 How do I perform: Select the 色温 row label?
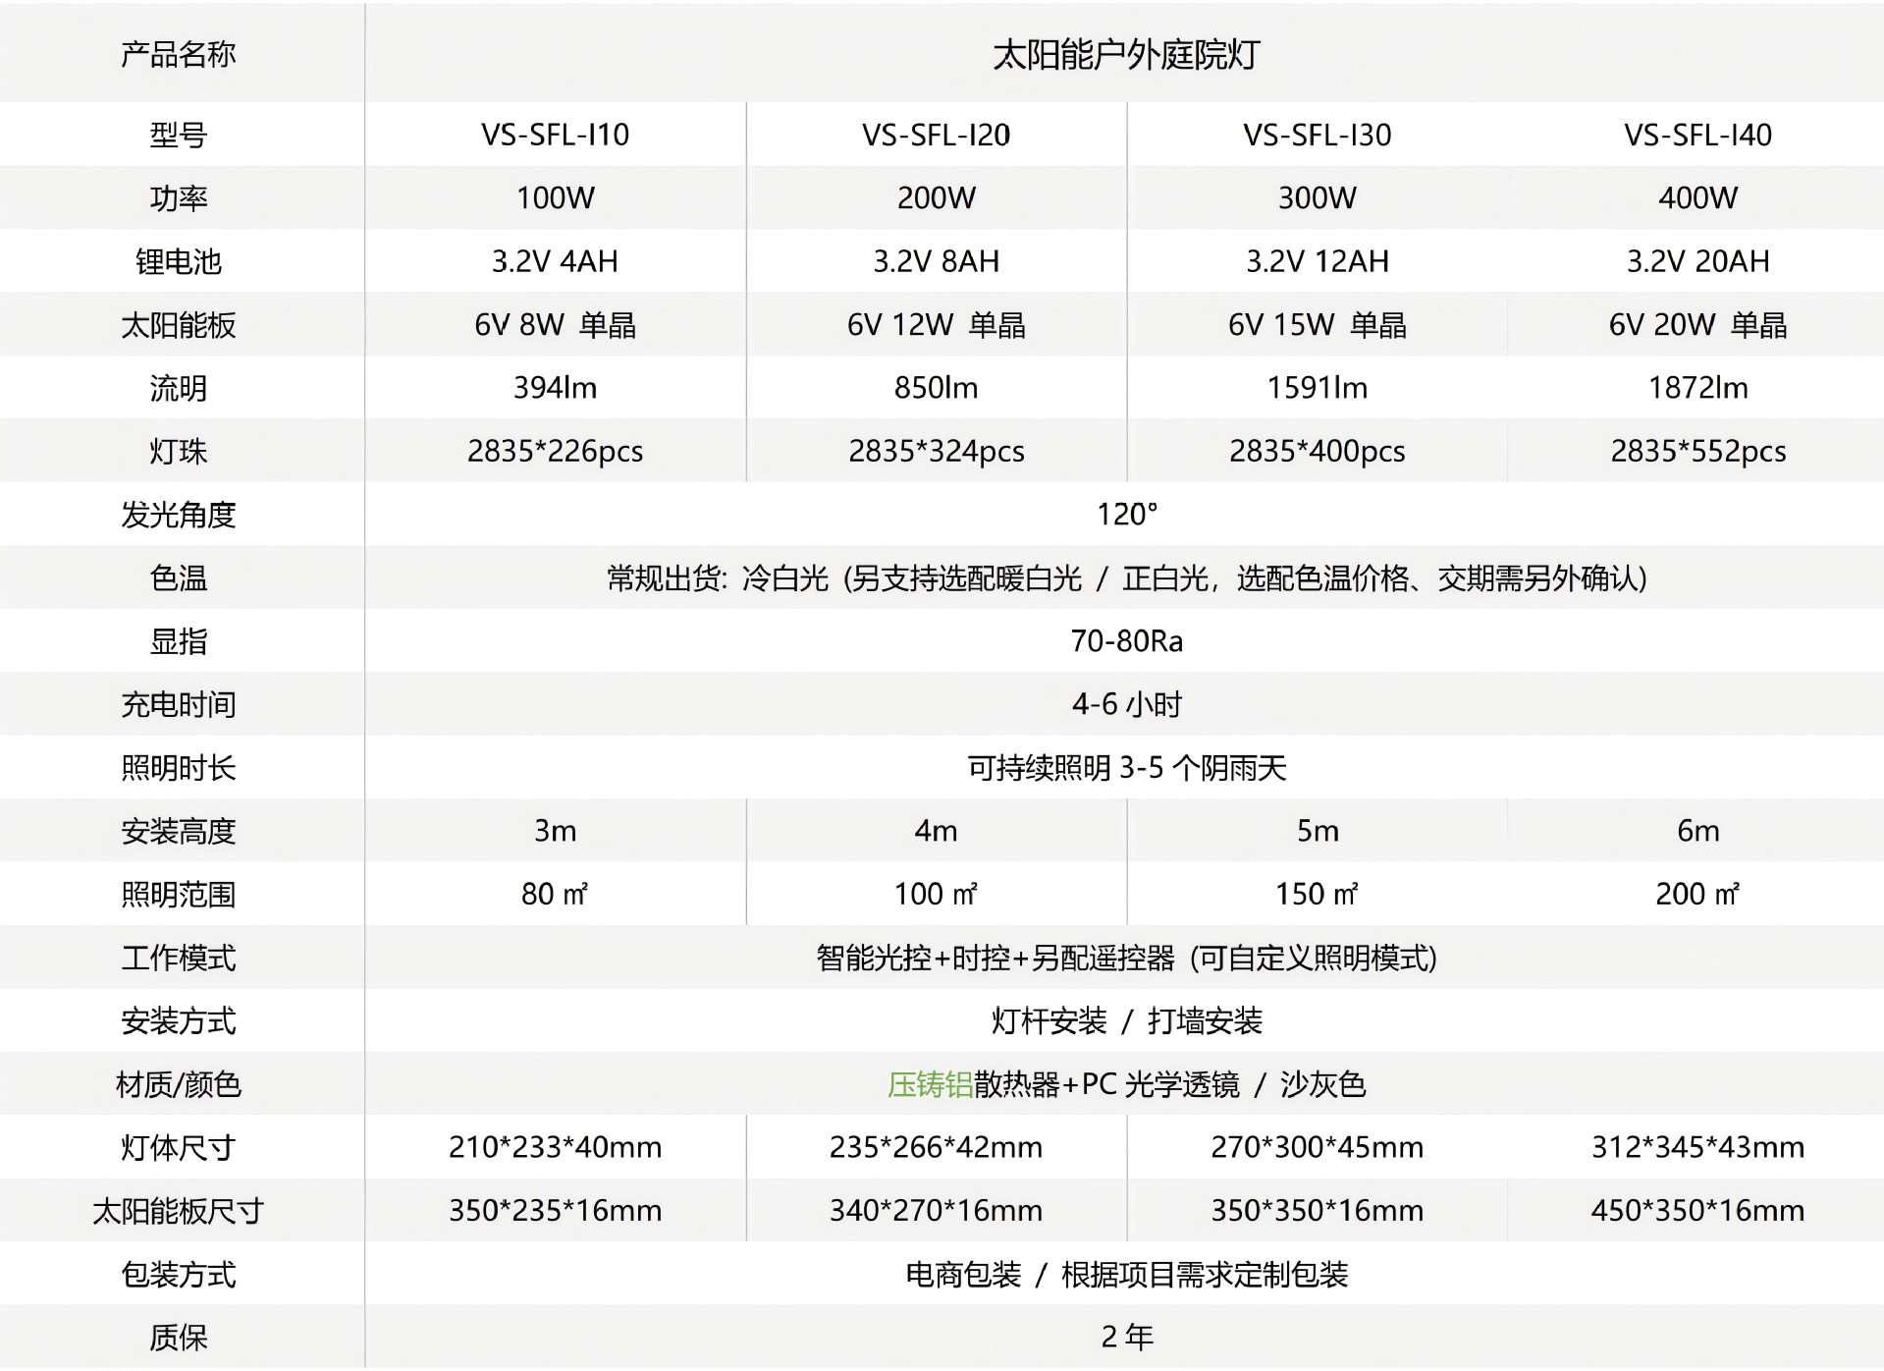(x=177, y=577)
